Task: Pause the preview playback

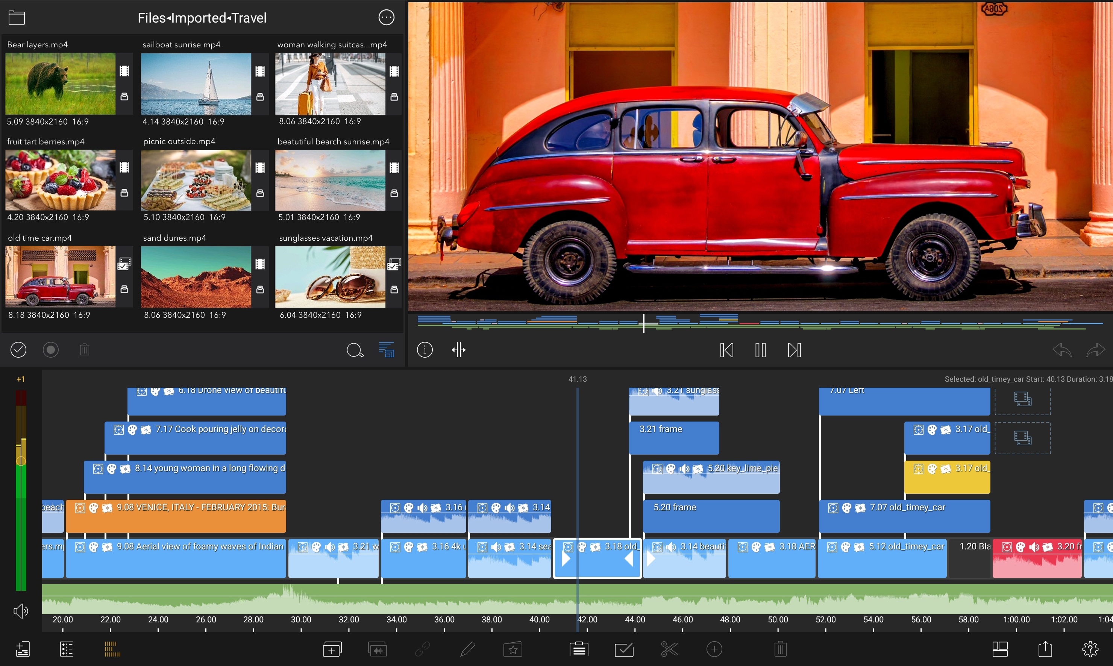Action: (760, 350)
